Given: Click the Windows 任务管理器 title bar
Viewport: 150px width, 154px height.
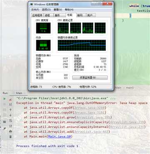Looking at the screenshot, I should pyautogui.click(x=71, y=5).
